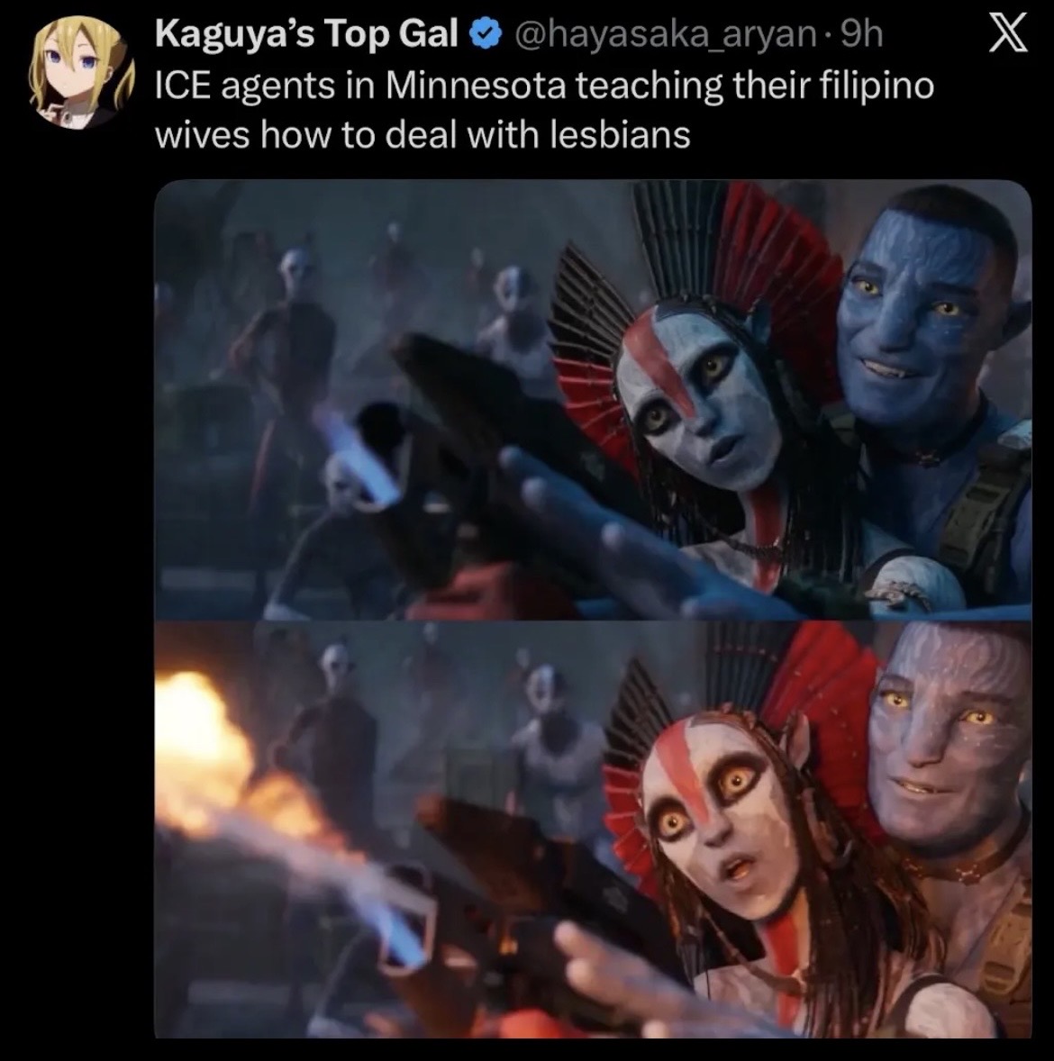Open the Kaguya's Top Gal display name
1054x1061 pixels.
point(306,34)
